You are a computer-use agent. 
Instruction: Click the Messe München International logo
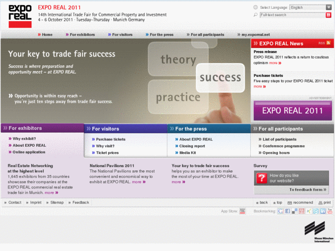pos(319,232)
